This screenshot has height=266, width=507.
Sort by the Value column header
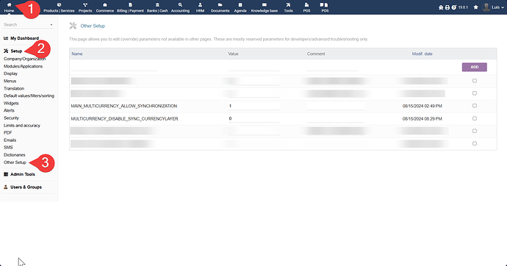tap(233, 54)
